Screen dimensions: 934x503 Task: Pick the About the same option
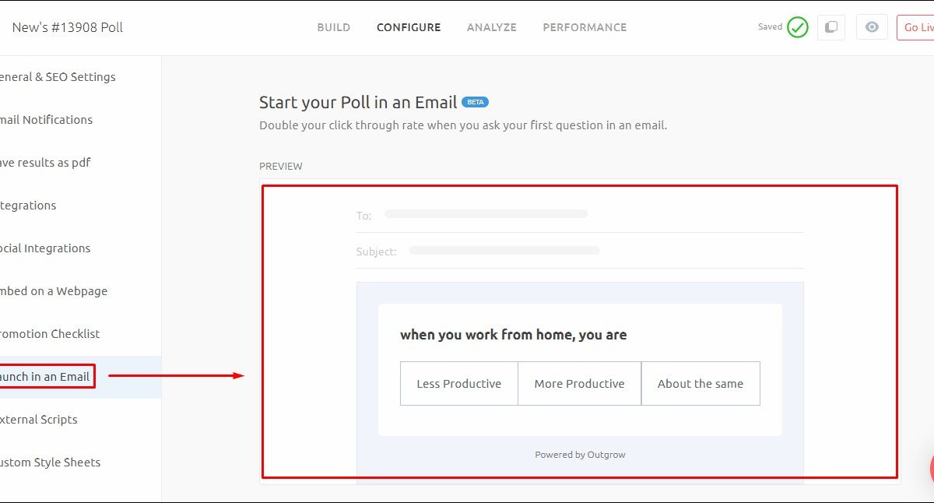700,383
